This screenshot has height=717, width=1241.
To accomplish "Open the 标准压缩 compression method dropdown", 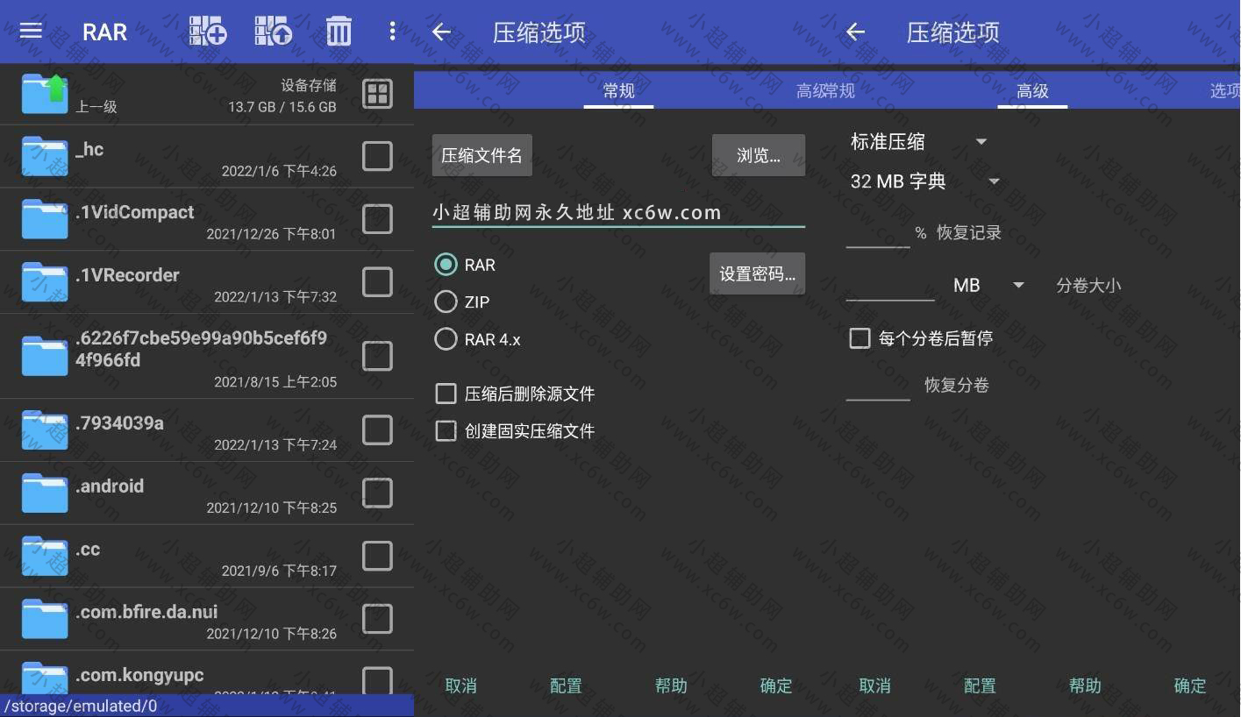I will [x=916, y=141].
